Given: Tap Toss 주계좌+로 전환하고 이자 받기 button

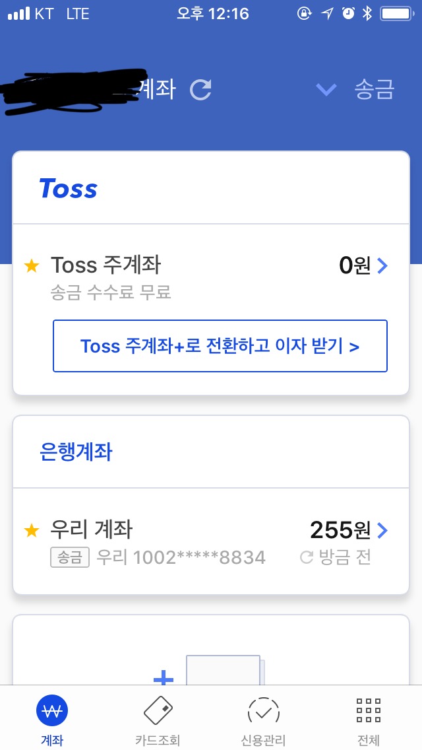Looking at the screenshot, I should (x=220, y=346).
